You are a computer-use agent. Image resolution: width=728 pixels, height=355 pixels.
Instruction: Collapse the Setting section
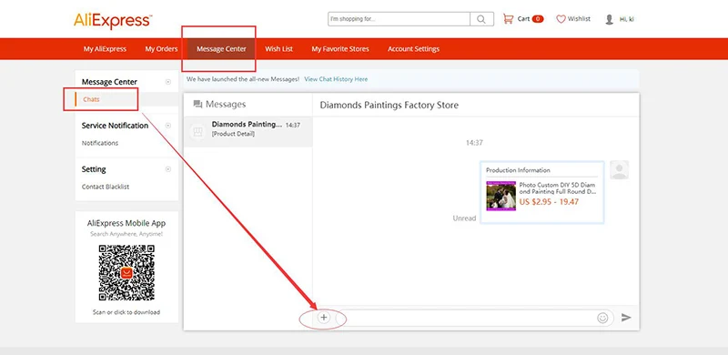(168, 169)
